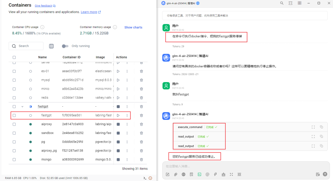Open more actions for stopped fastgpt container

pos(127,115)
